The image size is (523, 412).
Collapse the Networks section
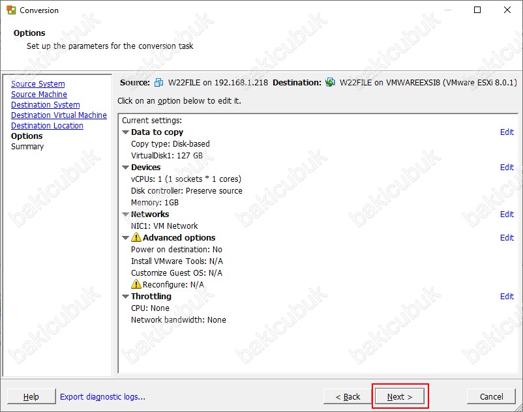125,214
